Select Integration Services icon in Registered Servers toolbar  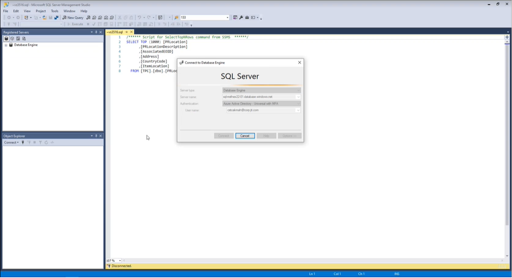click(24, 38)
